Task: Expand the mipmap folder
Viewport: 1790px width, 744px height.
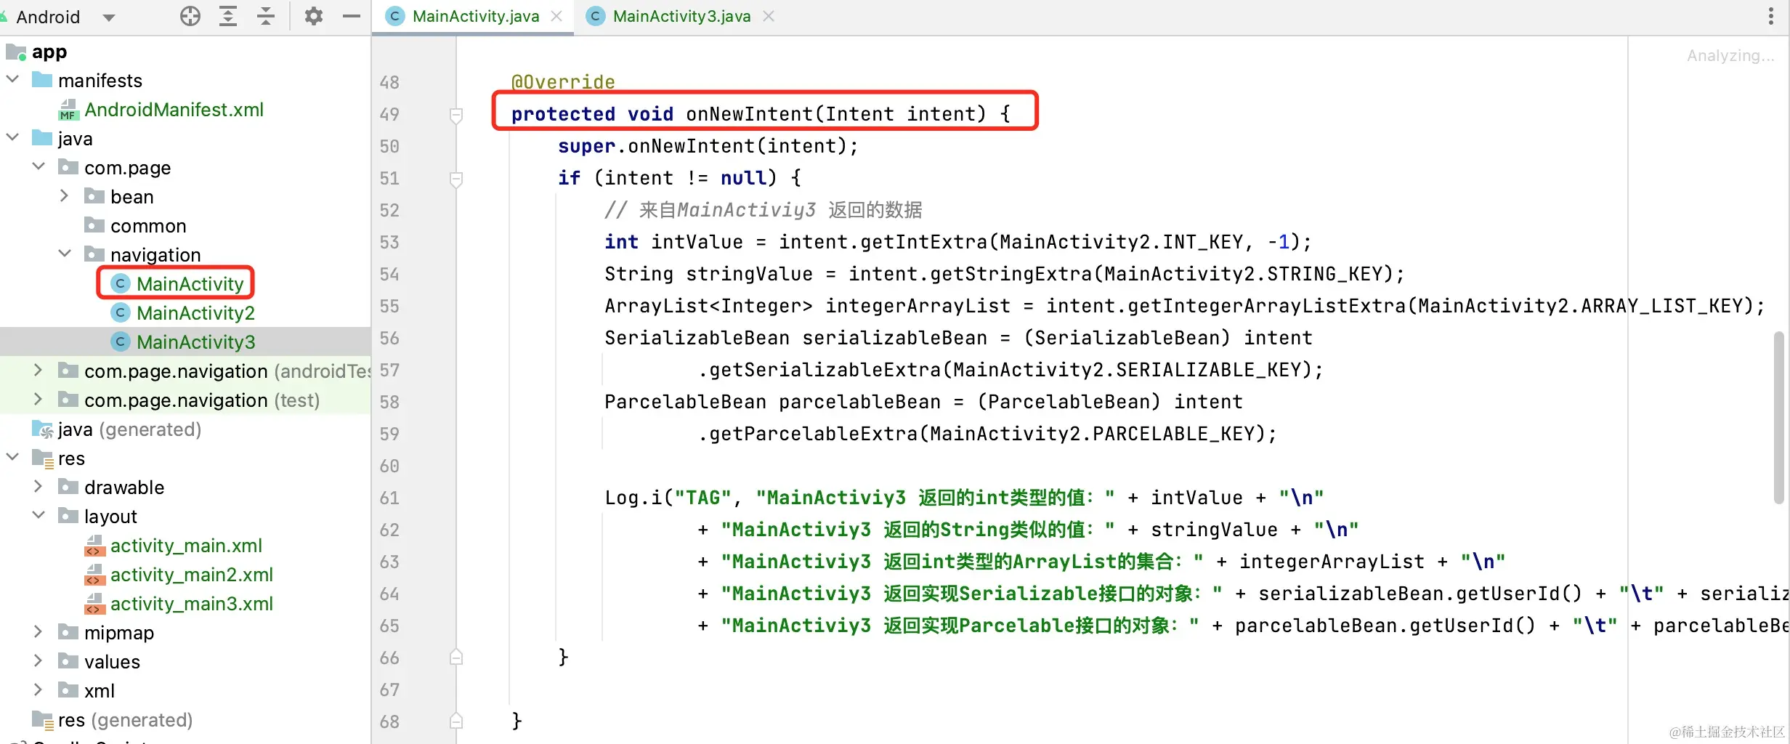Action: [39, 631]
